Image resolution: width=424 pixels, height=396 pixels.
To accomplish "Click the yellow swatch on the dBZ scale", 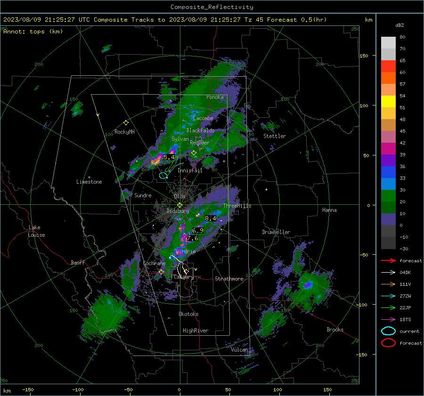I will (x=388, y=101).
